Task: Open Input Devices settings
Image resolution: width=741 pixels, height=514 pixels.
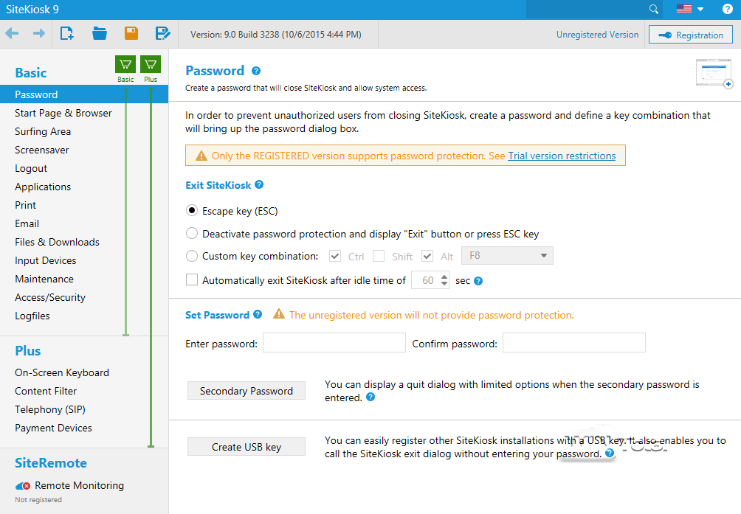Action: coord(45,260)
